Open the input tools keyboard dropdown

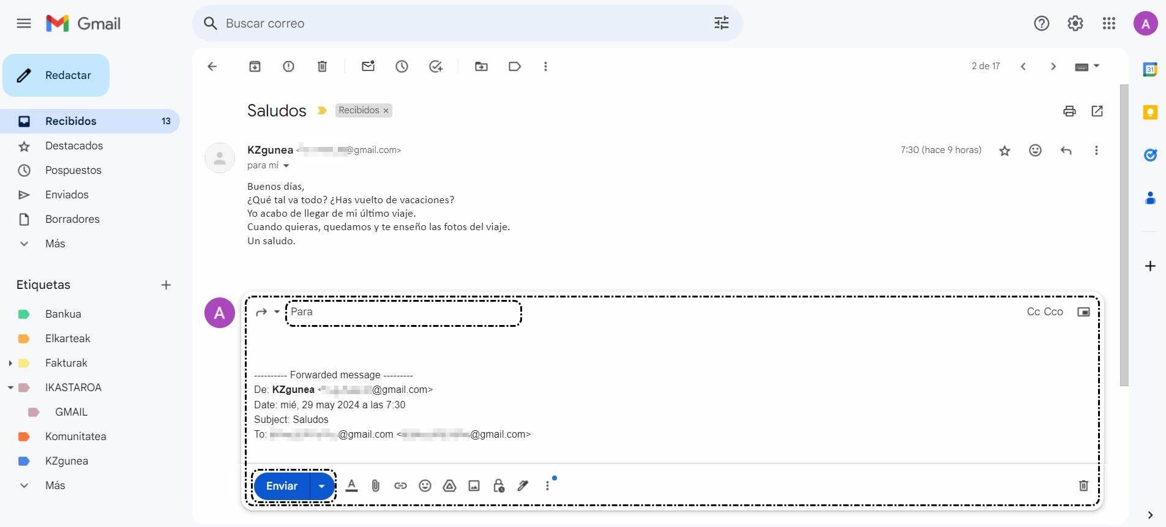tap(1087, 66)
